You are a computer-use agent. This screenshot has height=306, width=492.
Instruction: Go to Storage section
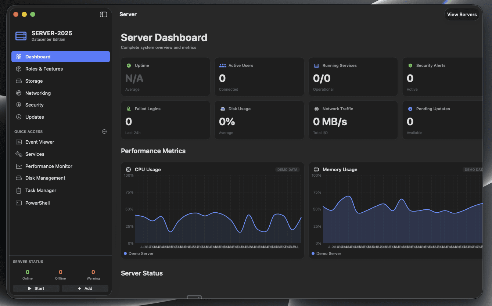pos(61,81)
